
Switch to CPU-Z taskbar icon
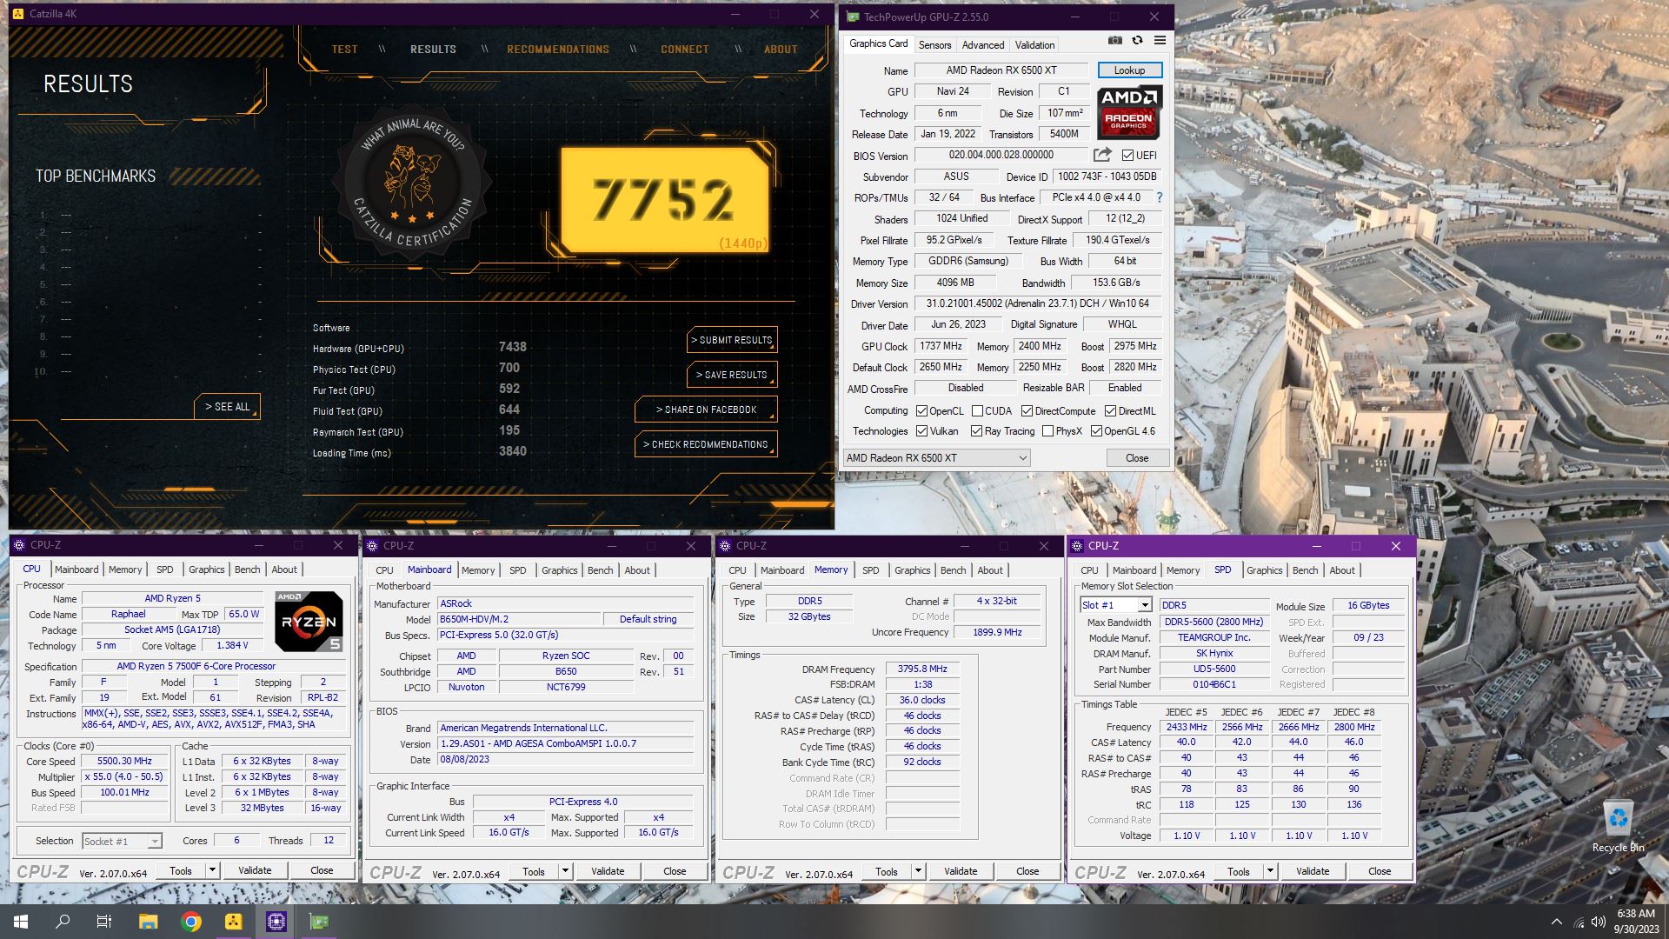click(x=276, y=922)
